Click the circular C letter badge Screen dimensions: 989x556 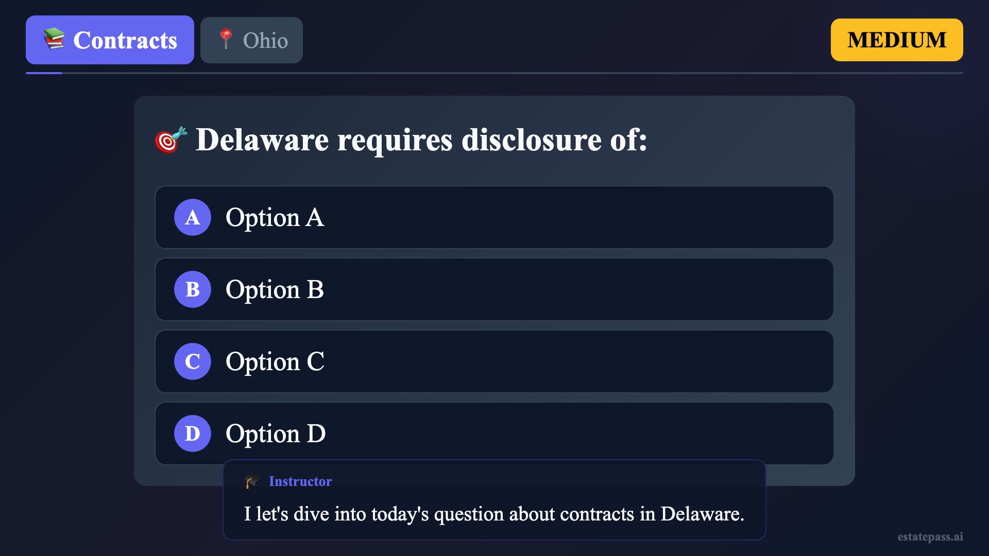click(193, 361)
